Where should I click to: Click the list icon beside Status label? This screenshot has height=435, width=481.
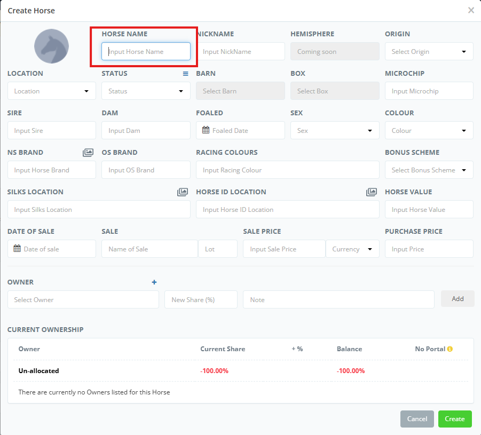[186, 74]
